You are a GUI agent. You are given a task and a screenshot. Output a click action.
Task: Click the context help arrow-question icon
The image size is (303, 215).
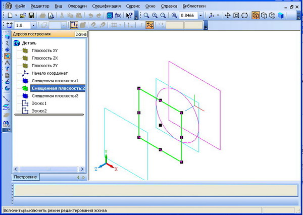tap(129, 15)
